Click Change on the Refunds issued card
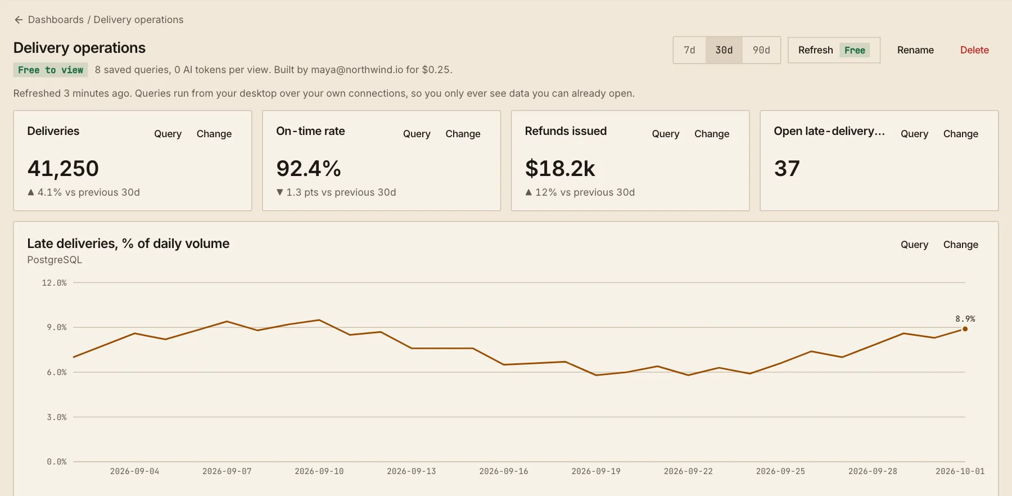 coord(712,134)
